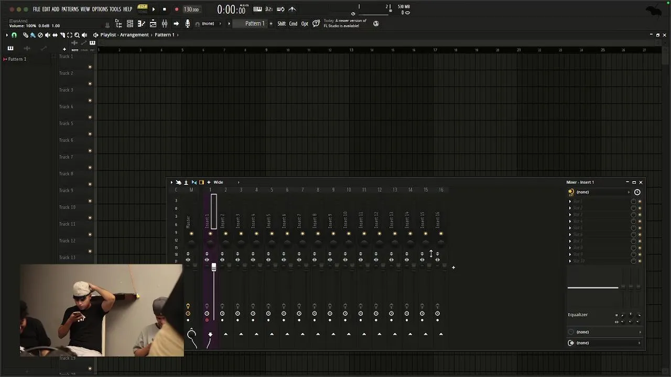Click the Shift shortcut button

(282, 24)
